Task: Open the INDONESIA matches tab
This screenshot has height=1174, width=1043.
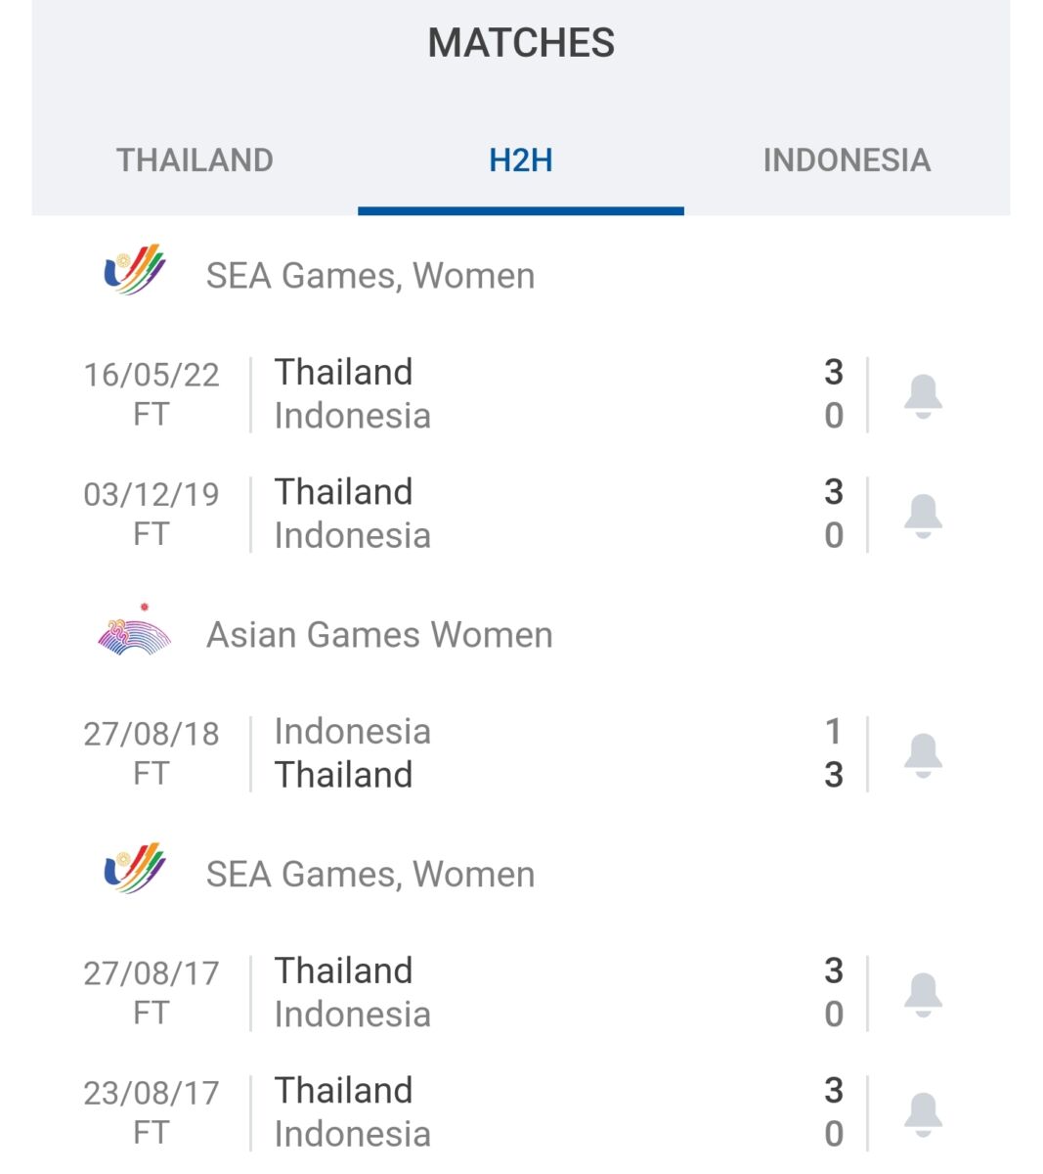Action: [x=847, y=160]
